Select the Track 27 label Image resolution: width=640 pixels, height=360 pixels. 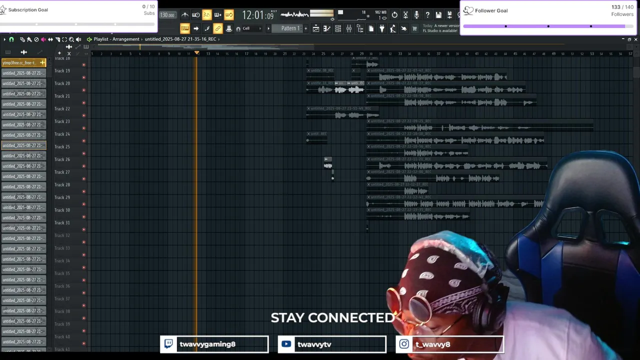(62, 172)
